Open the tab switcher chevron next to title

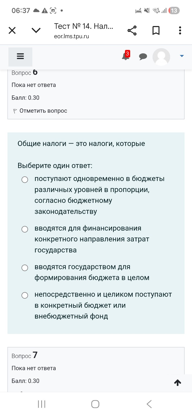(36, 30)
